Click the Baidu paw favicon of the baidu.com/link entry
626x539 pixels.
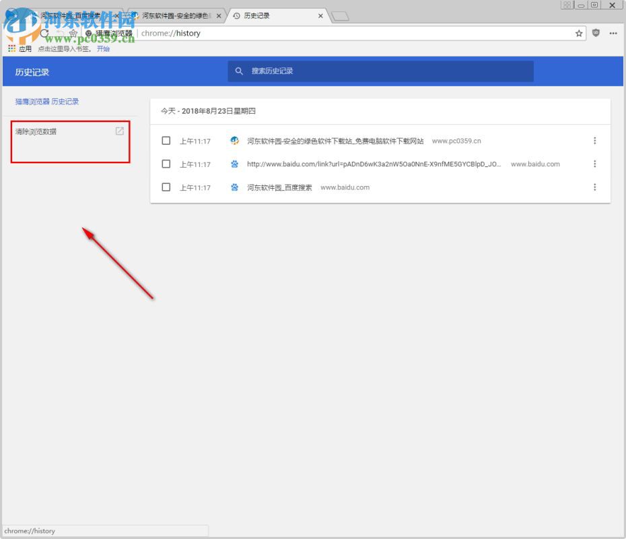coord(234,164)
